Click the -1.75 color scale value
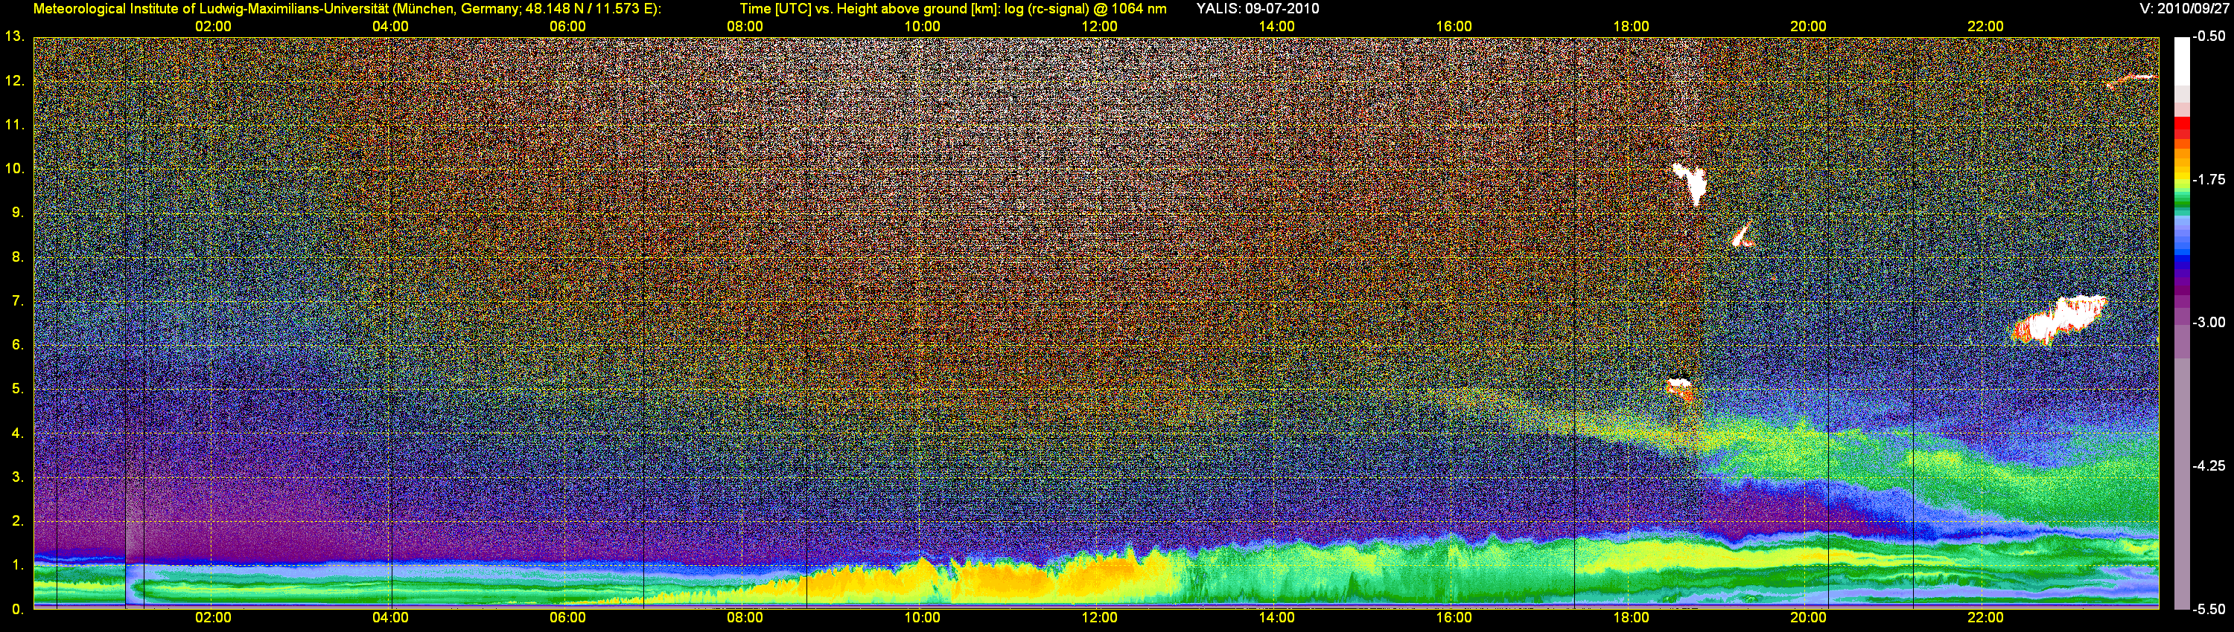Image resolution: width=2234 pixels, height=632 pixels. 2209,180
